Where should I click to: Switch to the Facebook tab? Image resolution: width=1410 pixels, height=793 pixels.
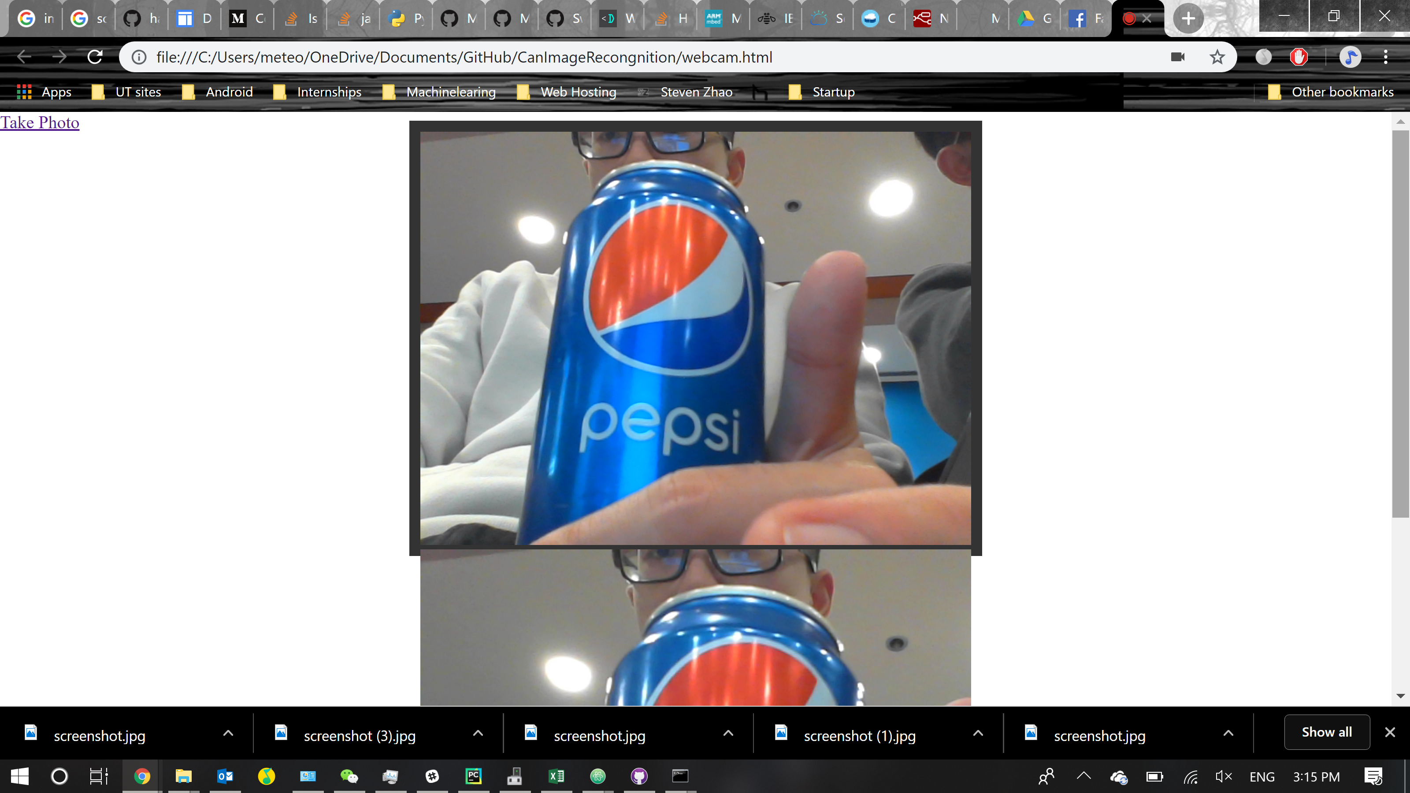(x=1087, y=19)
